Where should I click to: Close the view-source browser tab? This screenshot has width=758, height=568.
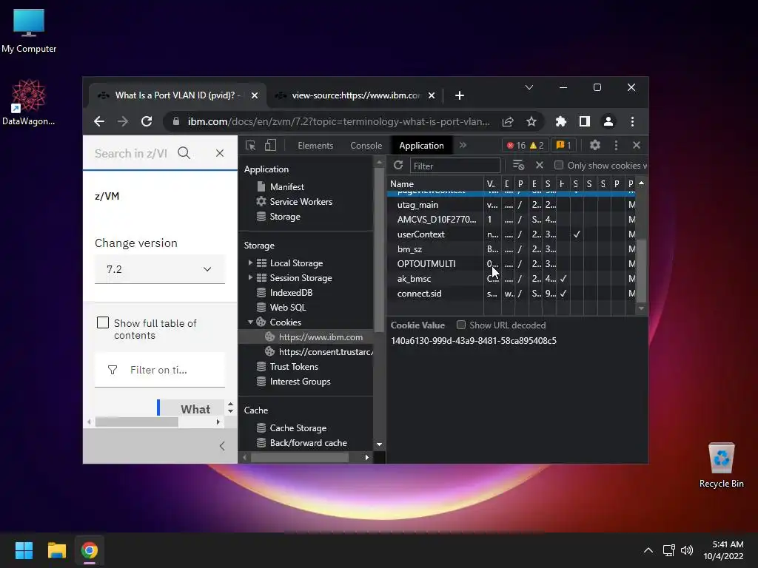432,95
